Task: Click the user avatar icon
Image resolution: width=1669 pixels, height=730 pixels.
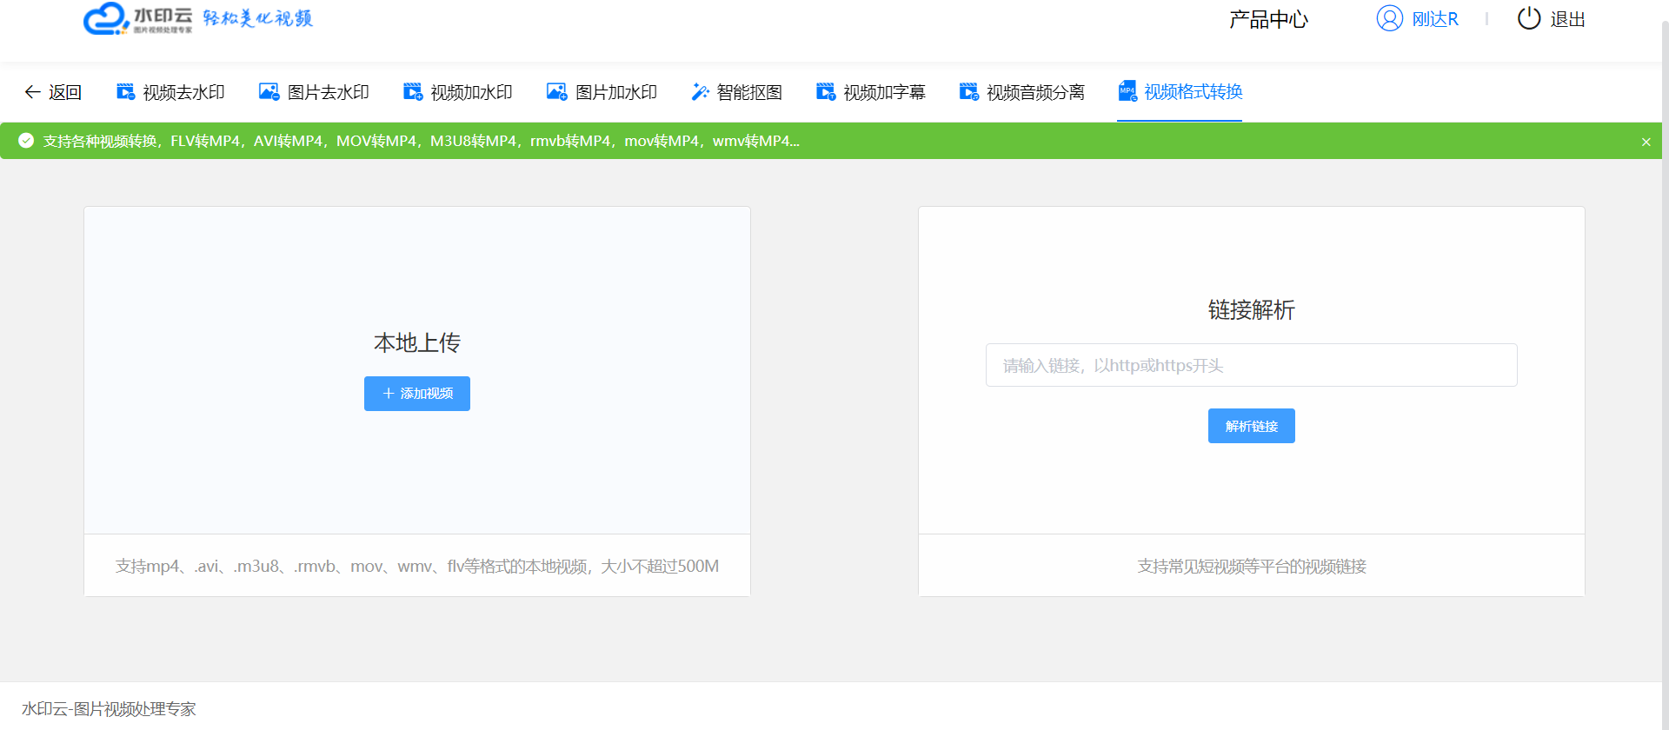Action: pos(1389,18)
